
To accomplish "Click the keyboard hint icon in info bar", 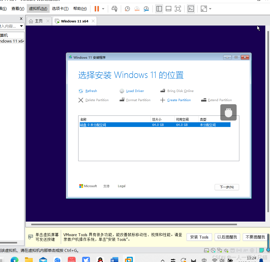I will click(30, 237).
